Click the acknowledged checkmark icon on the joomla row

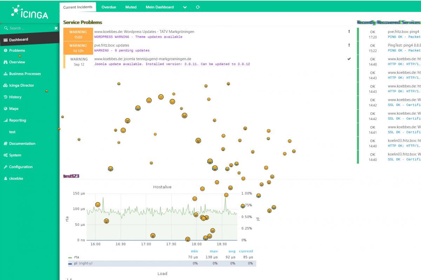[349, 59]
